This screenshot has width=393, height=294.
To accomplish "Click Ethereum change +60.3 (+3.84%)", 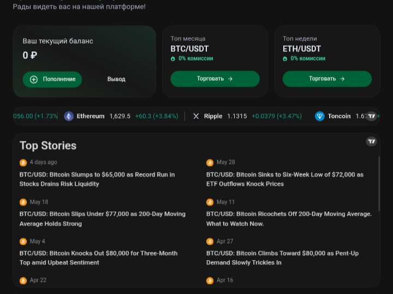I will click(157, 116).
